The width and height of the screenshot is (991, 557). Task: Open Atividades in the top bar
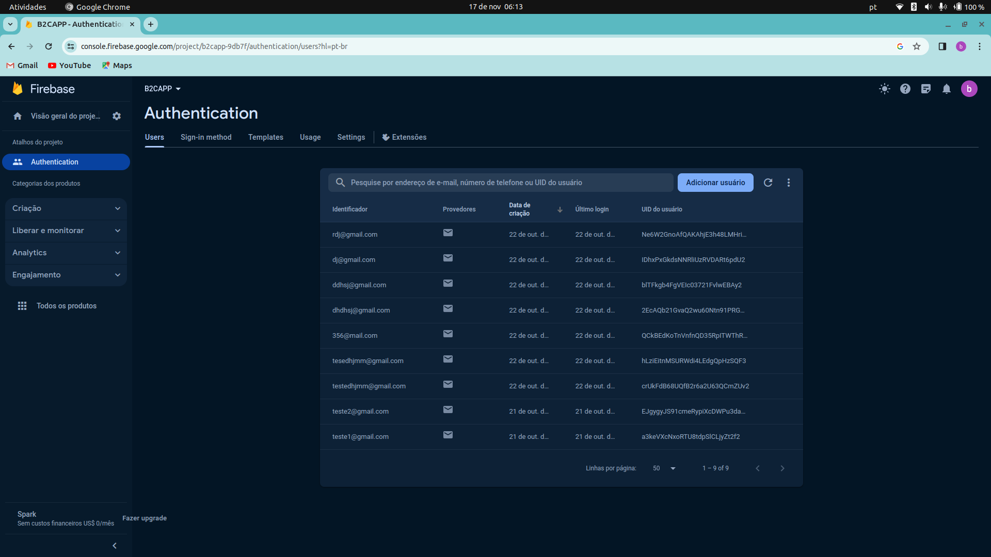click(x=27, y=7)
